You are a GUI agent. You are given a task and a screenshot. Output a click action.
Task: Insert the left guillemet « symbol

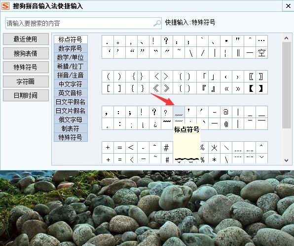(x=226, y=88)
